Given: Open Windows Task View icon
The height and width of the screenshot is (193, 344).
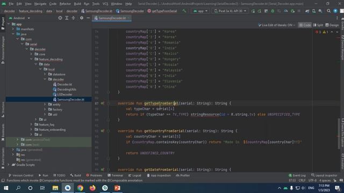Looking at the screenshot, I should (42, 188).
